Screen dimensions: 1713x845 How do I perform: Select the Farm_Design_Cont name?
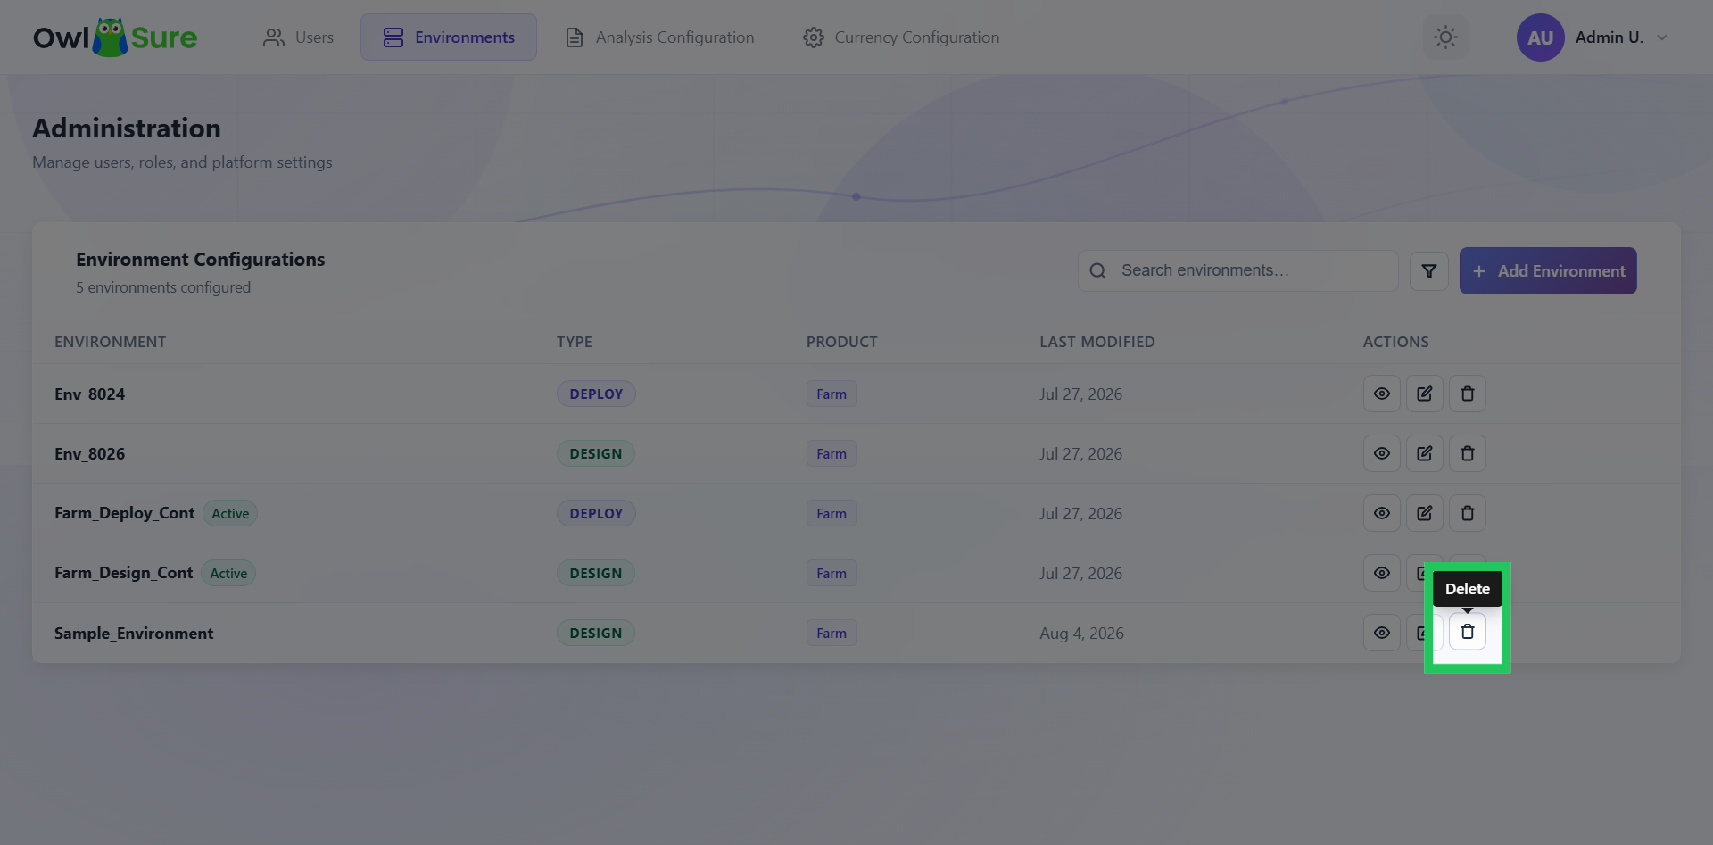tap(123, 573)
